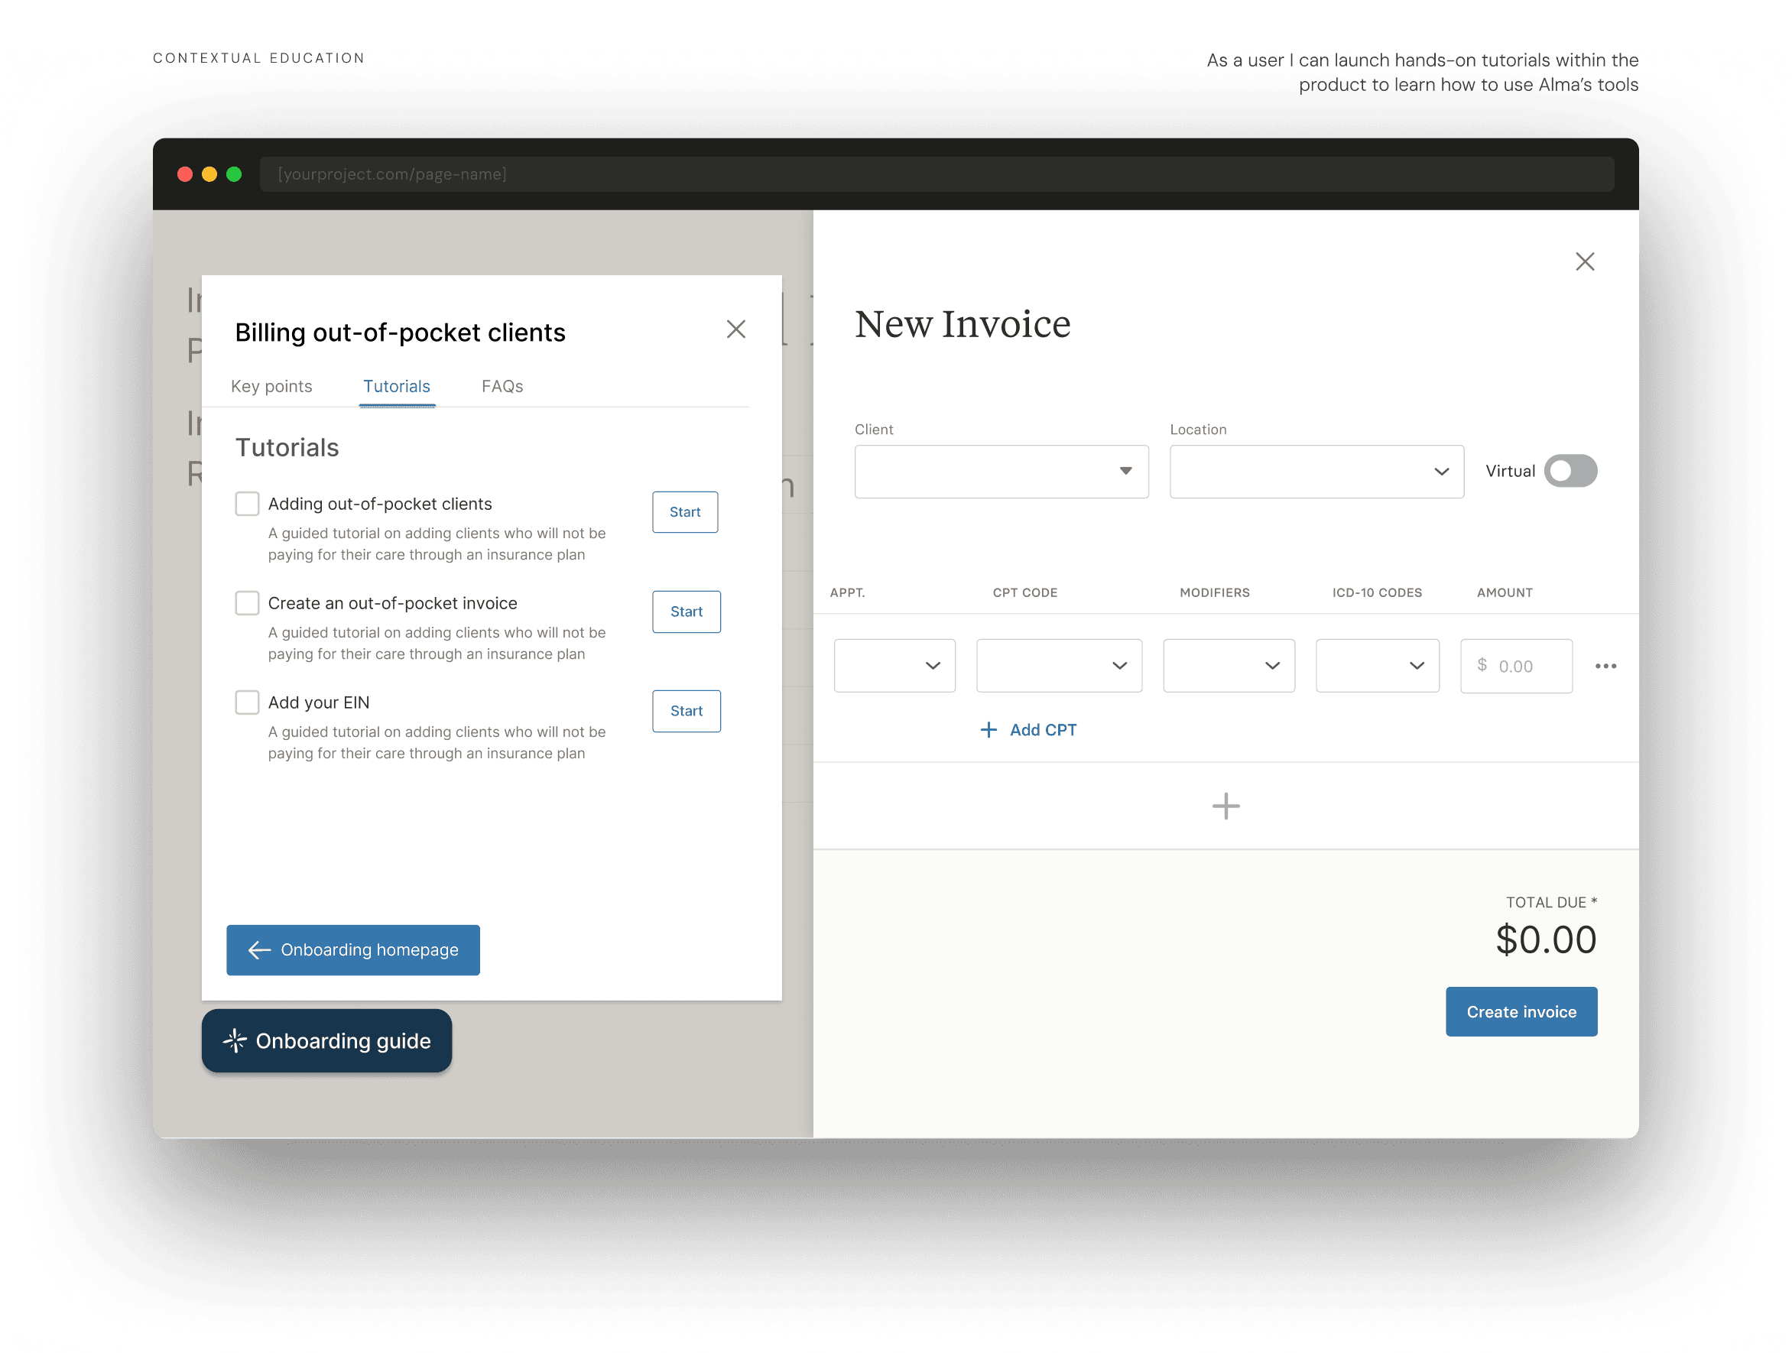
Task: Click the red macOS window dot
Action: pyautogui.click(x=185, y=174)
